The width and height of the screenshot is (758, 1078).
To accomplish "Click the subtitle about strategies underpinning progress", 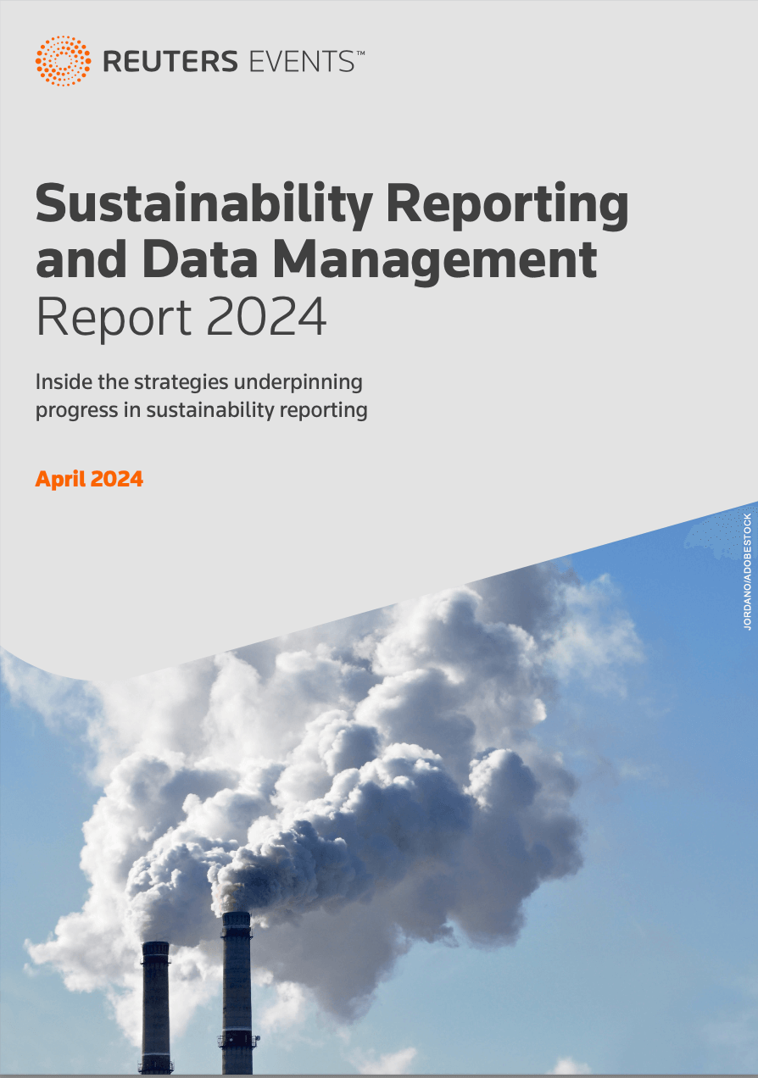I will (x=200, y=395).
